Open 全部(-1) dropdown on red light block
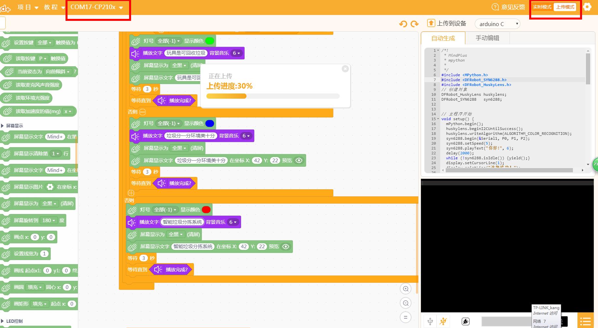 tap(165, 210)
